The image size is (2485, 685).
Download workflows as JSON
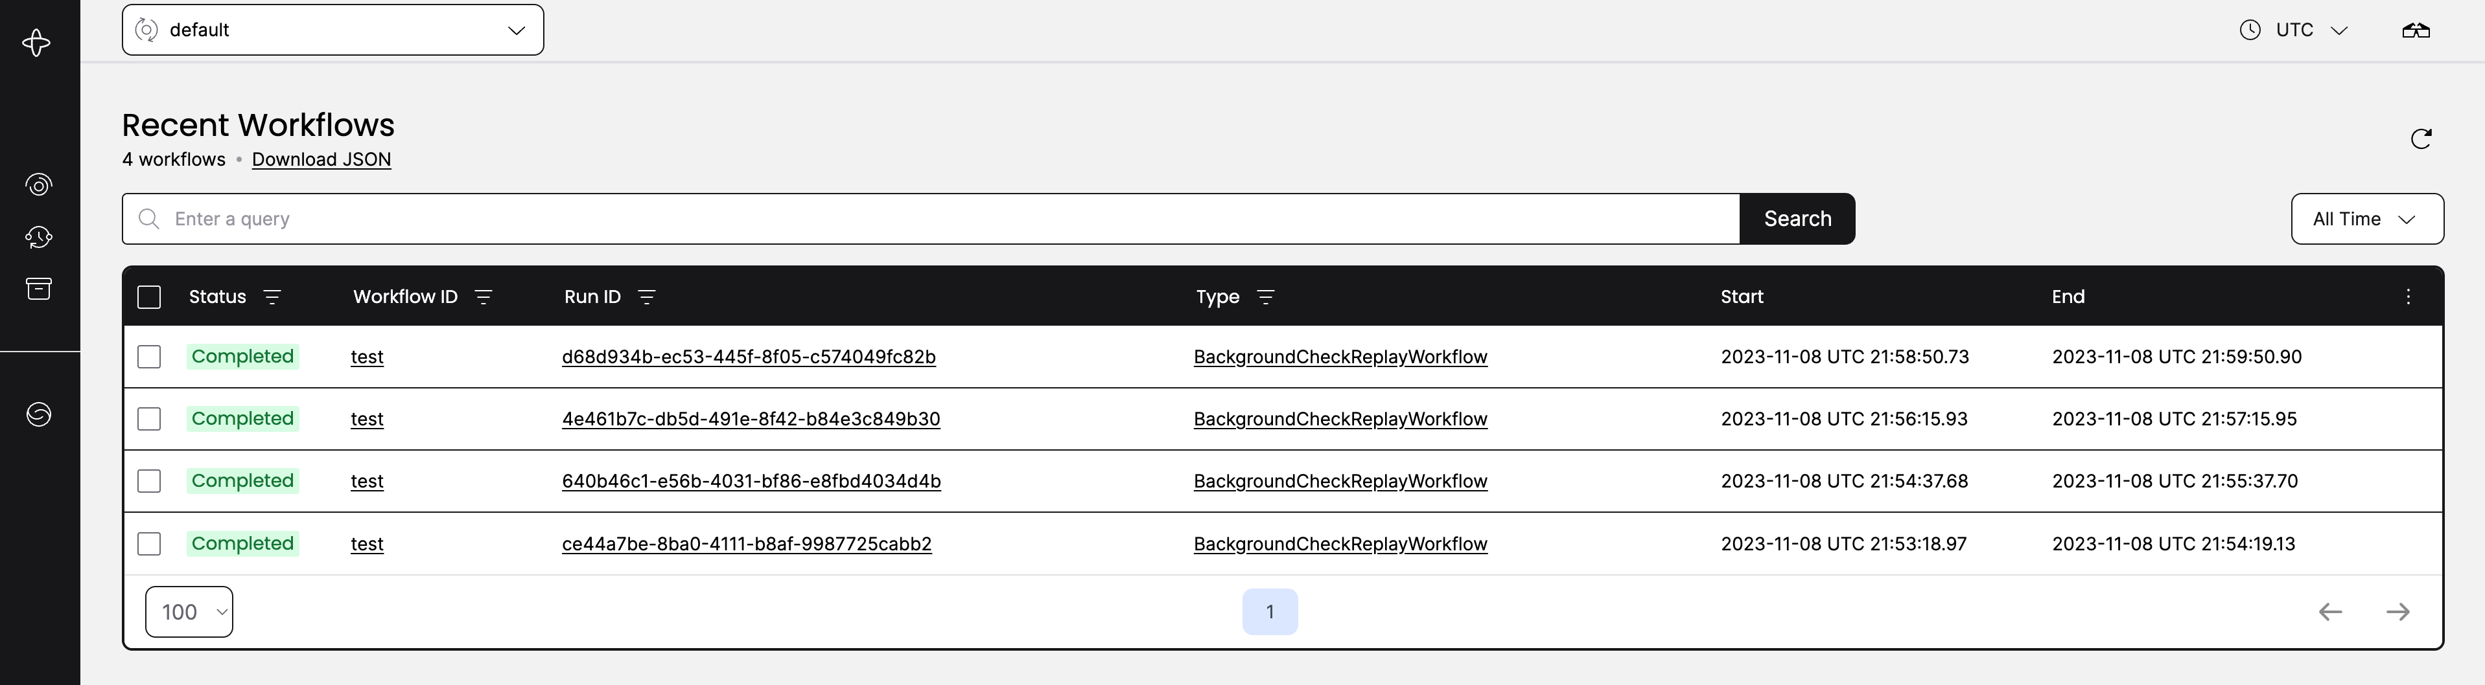click(x=321, y=160)
